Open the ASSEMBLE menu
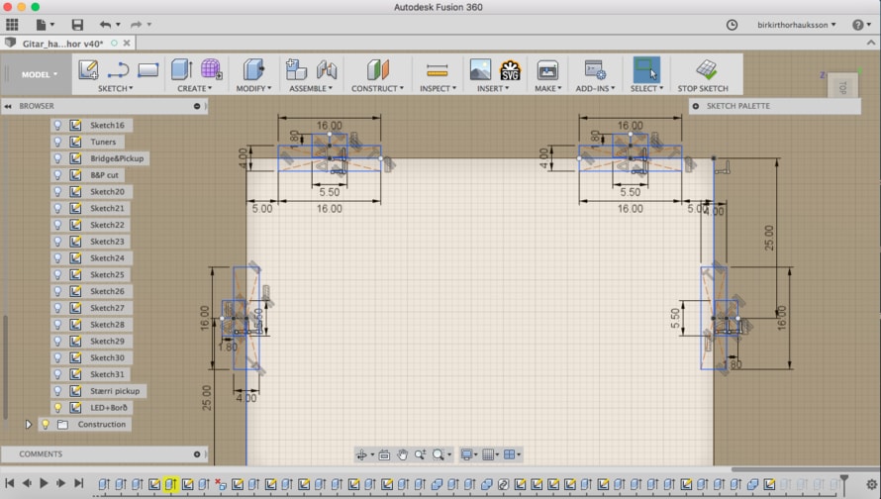 point(311,88)
